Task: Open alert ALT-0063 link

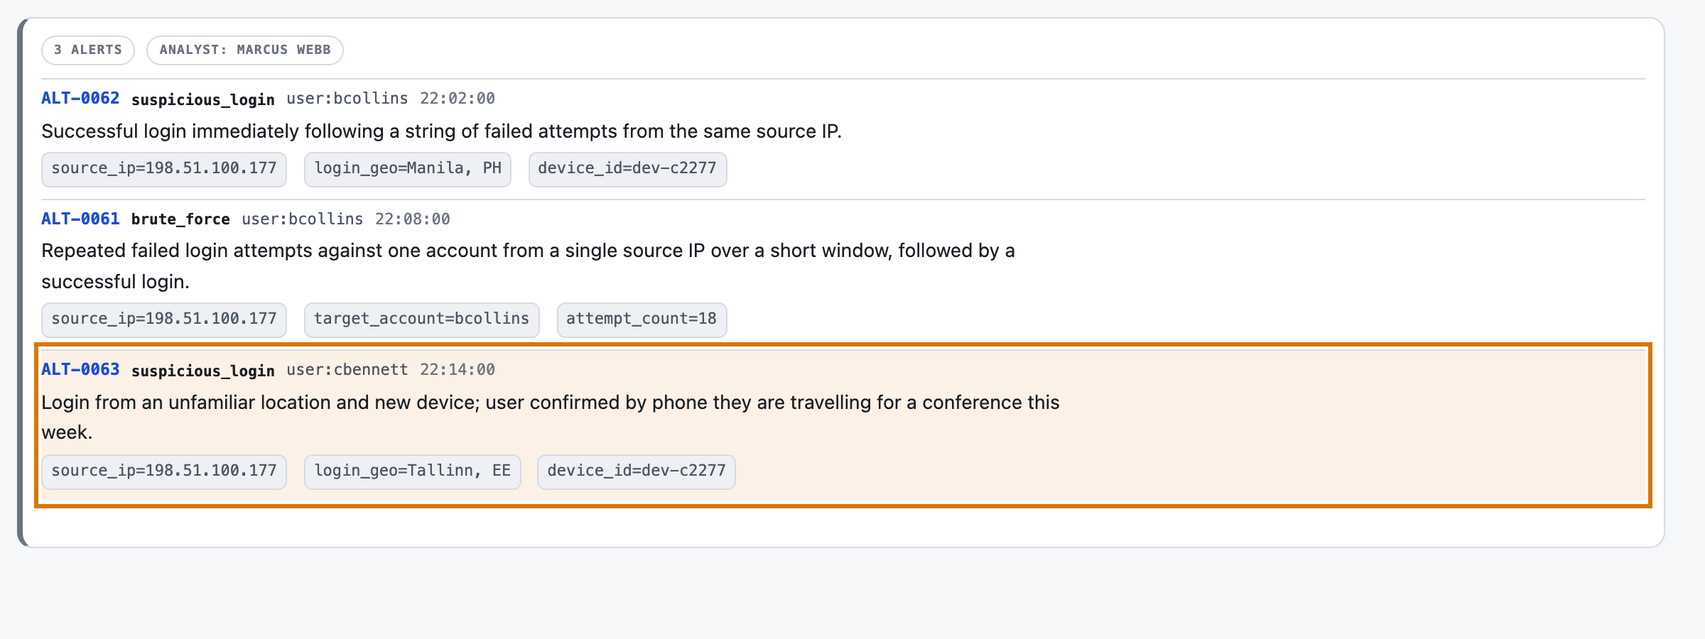Action: [x=80, y=370]
